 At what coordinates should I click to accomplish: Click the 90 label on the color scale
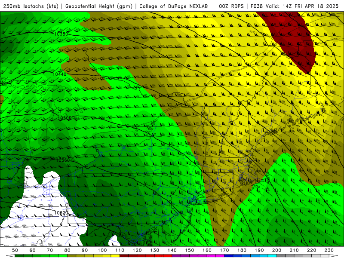85,250
